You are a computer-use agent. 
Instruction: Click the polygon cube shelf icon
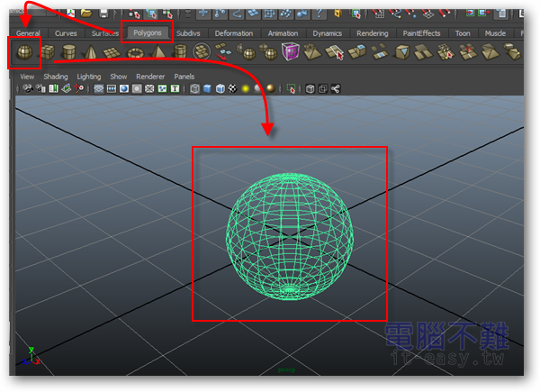47,52
